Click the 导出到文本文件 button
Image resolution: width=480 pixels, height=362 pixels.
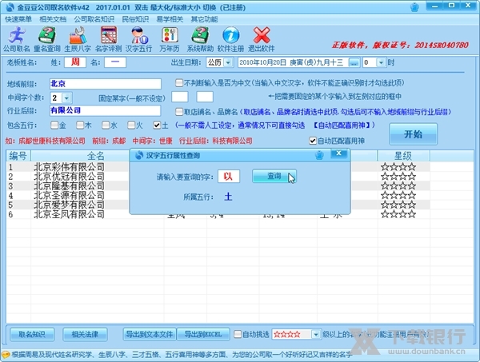coord(150,334)
